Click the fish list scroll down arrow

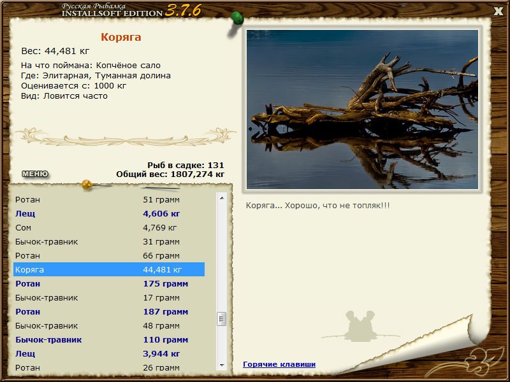222,365
